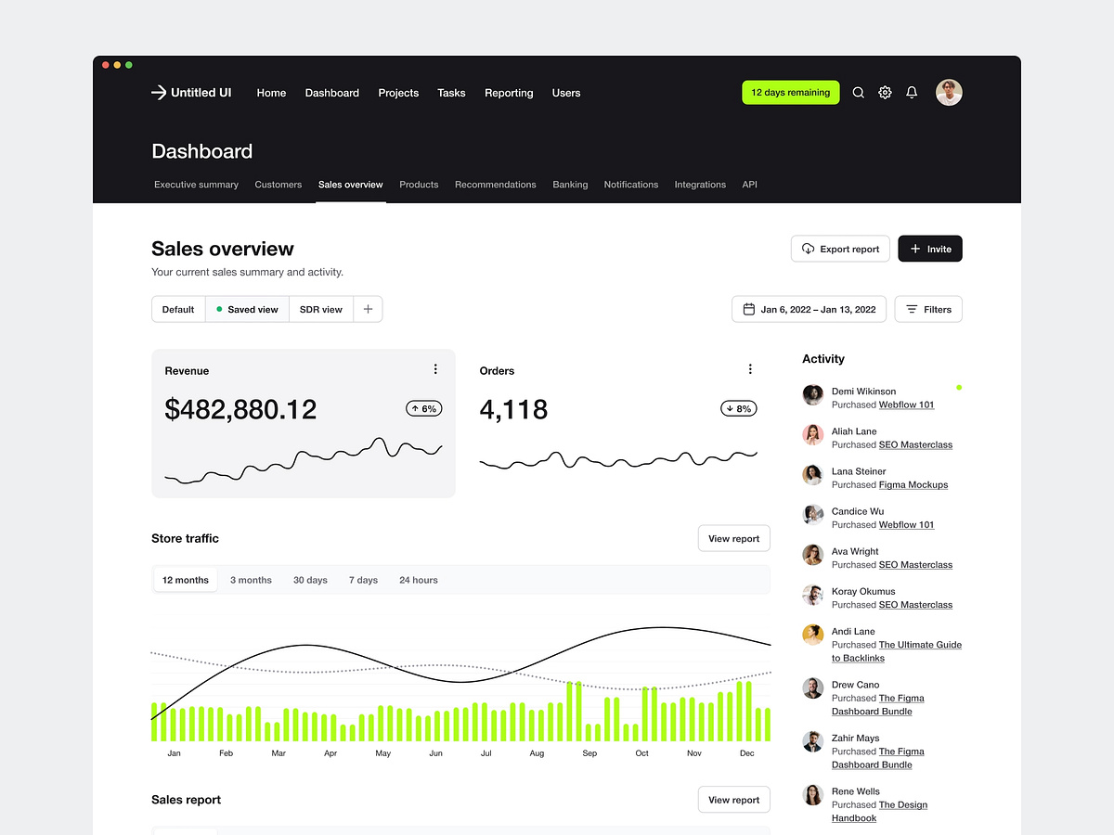Open the profile avatar menu
Viewport: 1114px width, 835px height.
pyautogui.click(x=949, y=92)
